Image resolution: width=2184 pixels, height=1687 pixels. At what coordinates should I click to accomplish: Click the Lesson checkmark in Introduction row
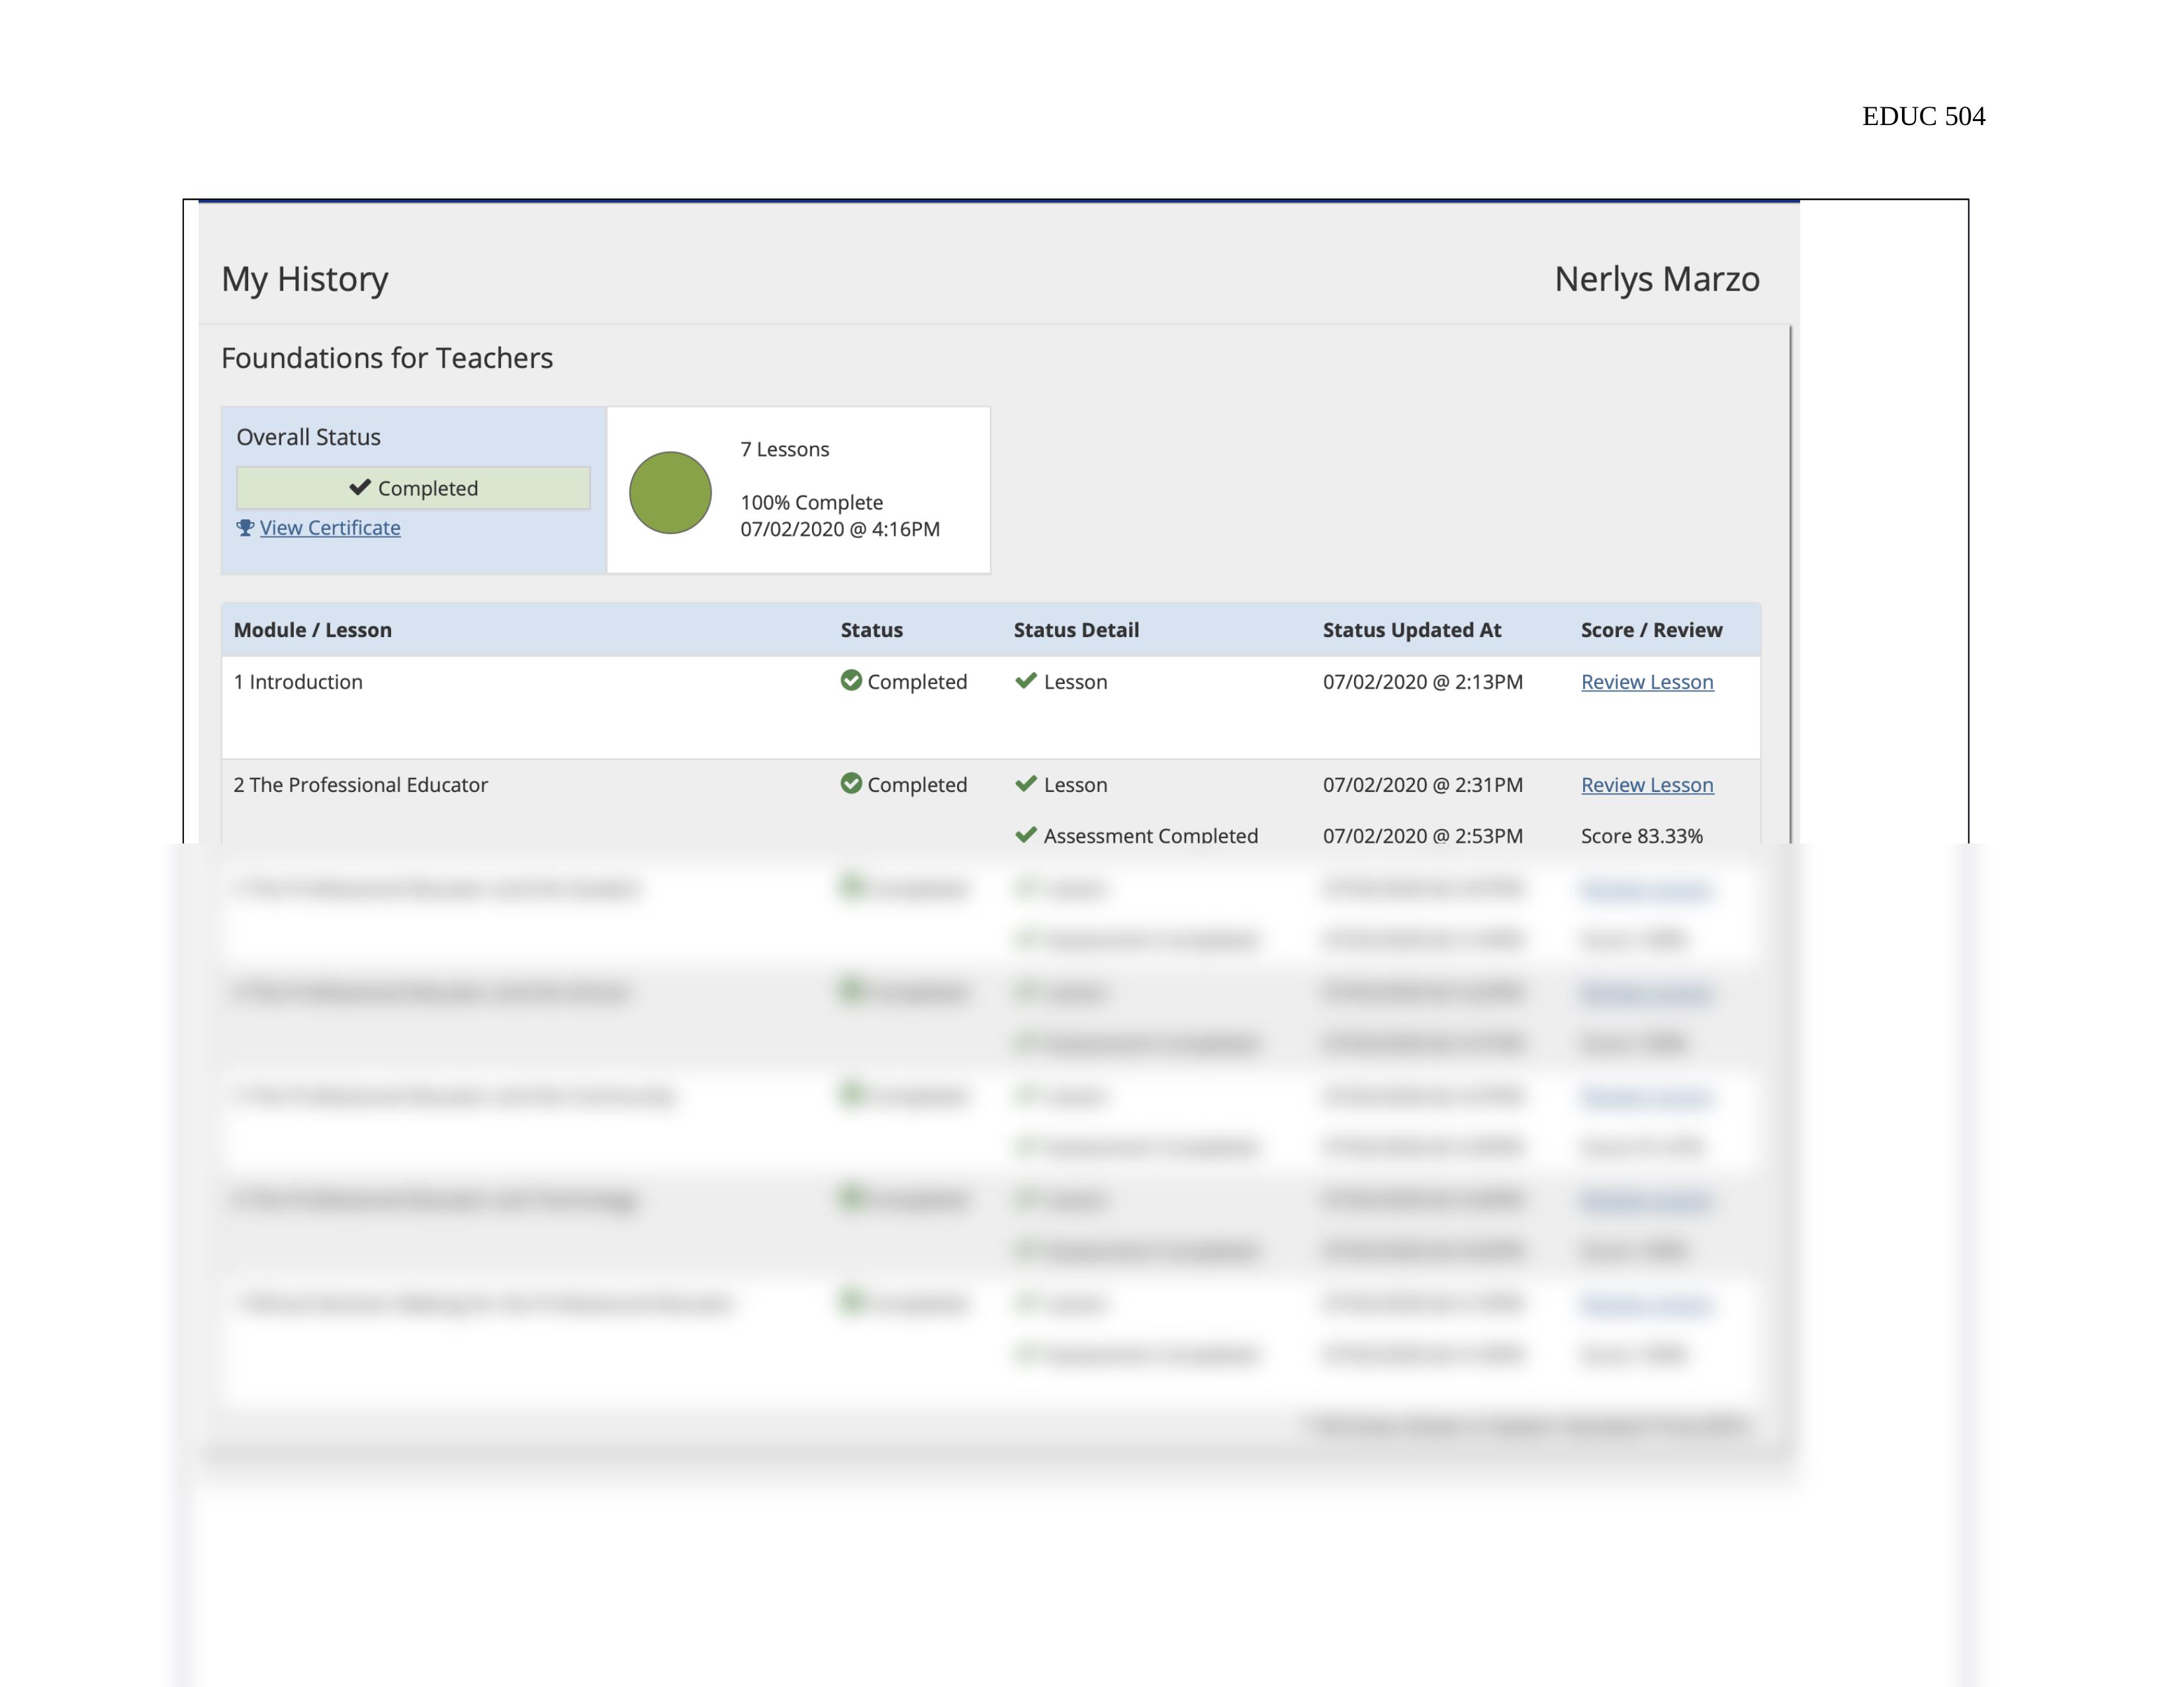pyautogui.click(x=1026, y=681)
